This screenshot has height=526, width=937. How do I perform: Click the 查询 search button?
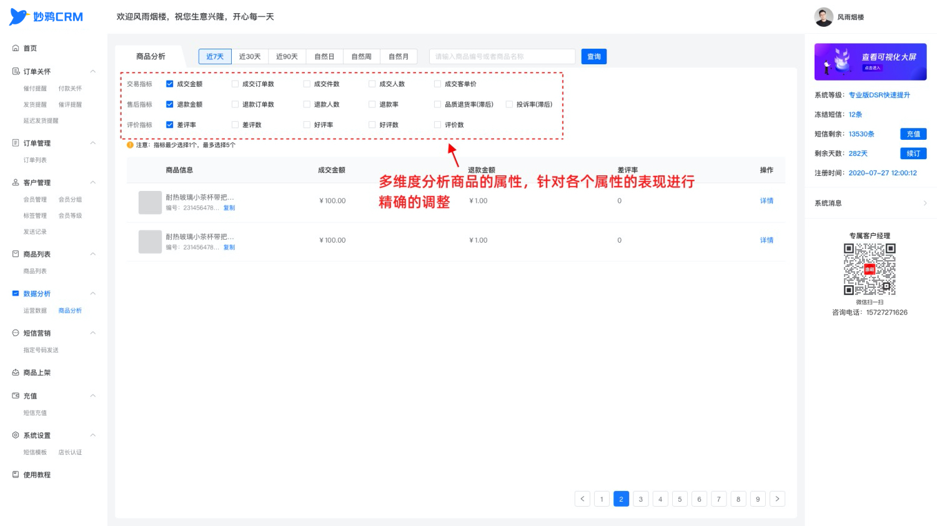(x=594, y=56)
